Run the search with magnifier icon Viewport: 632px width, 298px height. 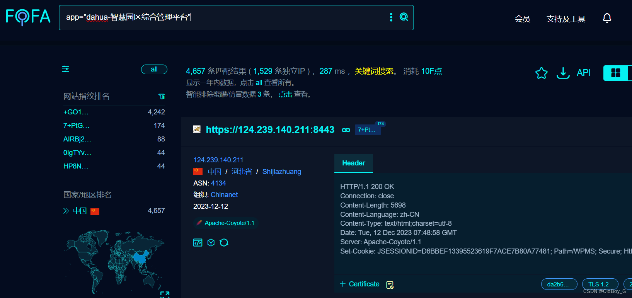coord(404,17)
